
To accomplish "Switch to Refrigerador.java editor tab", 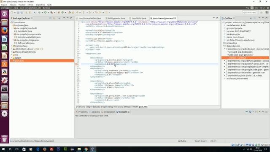I will (x=116, y=18).
